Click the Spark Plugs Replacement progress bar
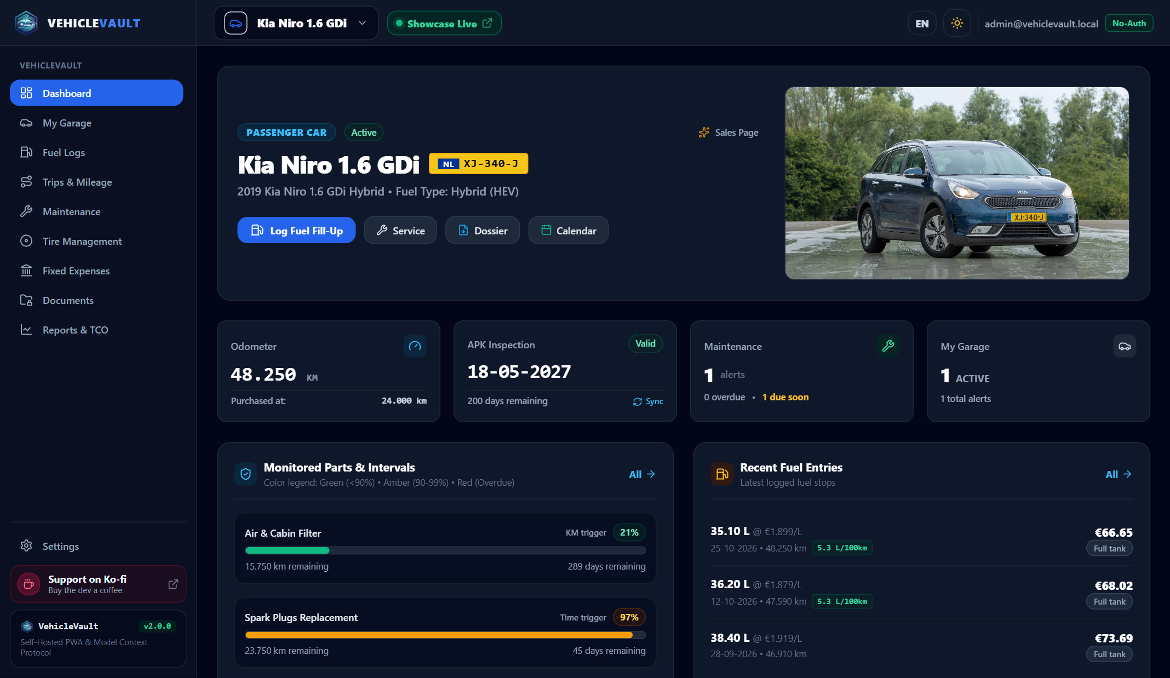Viewport: 1170px width, 678px height. [x=445, y=635]
